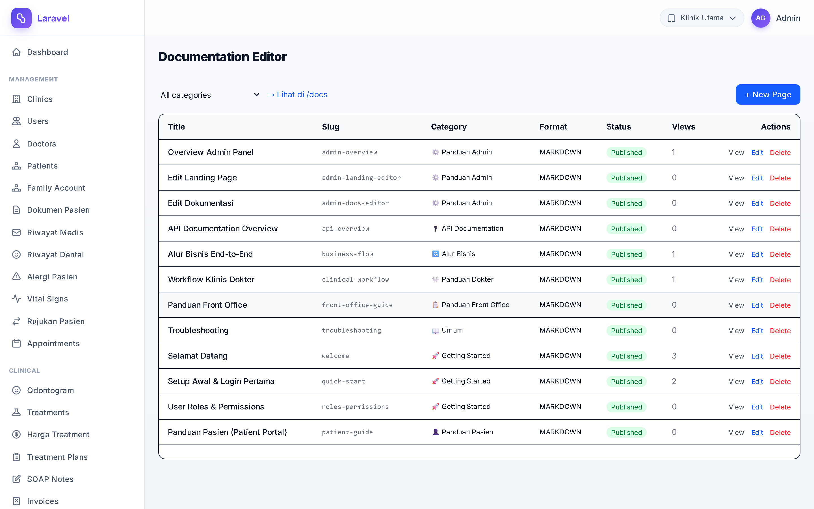Click the Status column header
Screen dimensions: 814x509
[619, 127]
